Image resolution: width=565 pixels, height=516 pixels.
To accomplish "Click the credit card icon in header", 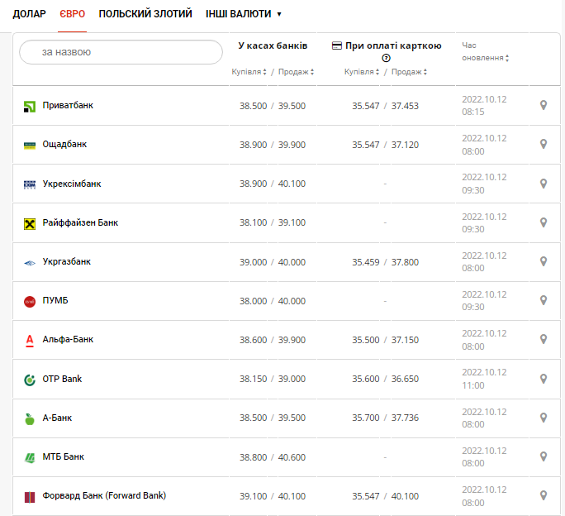I will tap(337, 45).
